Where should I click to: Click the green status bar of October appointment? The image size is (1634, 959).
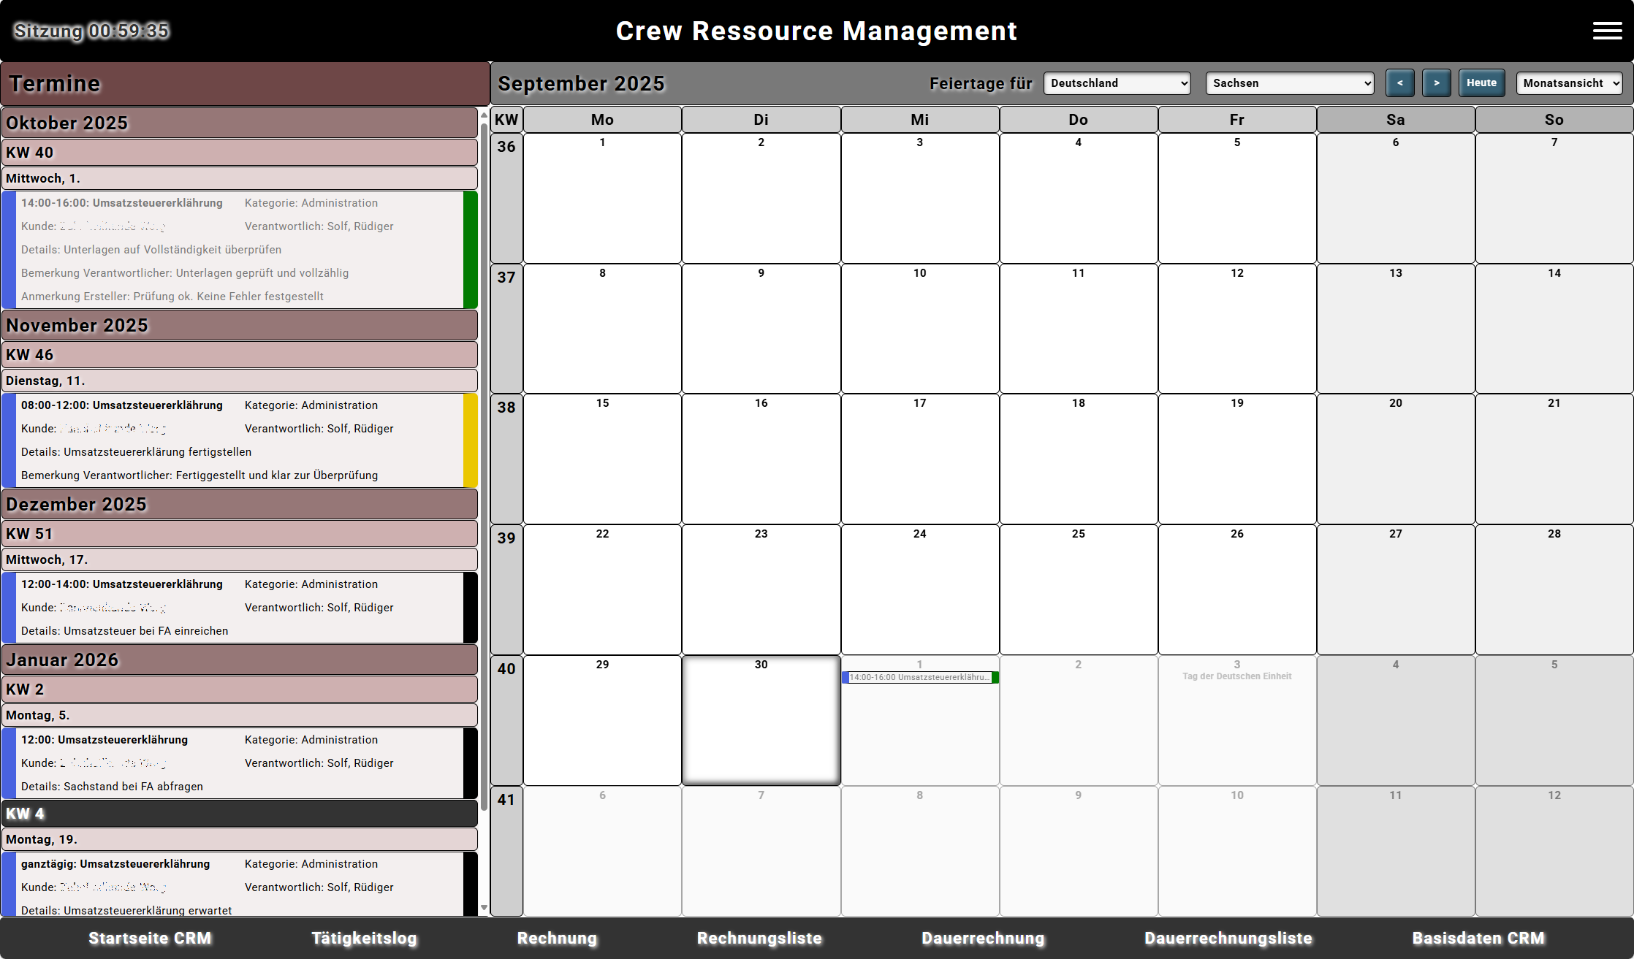(x=471, y=250)
